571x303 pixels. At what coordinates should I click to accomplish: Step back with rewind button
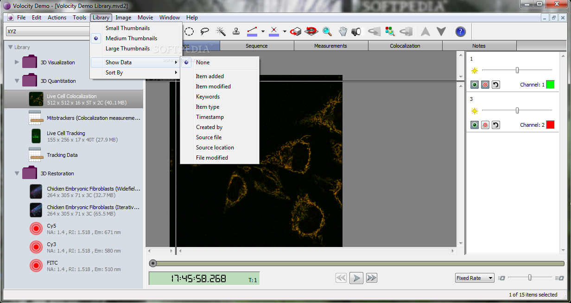(341, 278)
